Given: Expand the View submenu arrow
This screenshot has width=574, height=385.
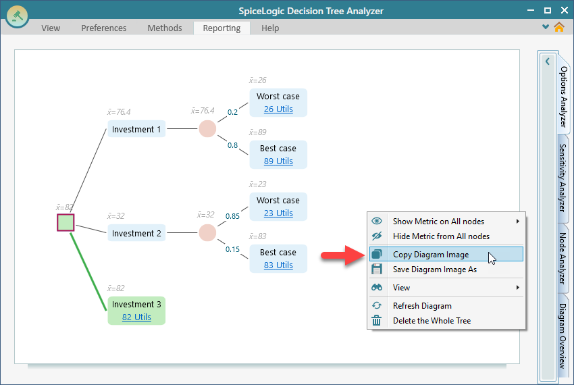Looking at the screenshot, I should click(x=518, y=288).
